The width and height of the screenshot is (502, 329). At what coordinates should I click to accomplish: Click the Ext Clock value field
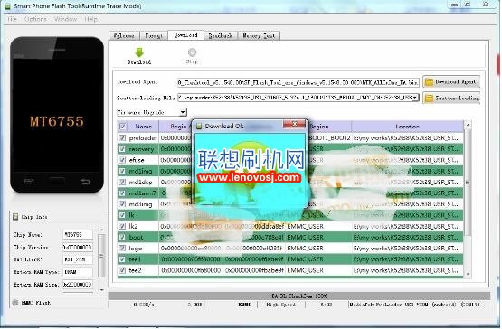[78, 259]
